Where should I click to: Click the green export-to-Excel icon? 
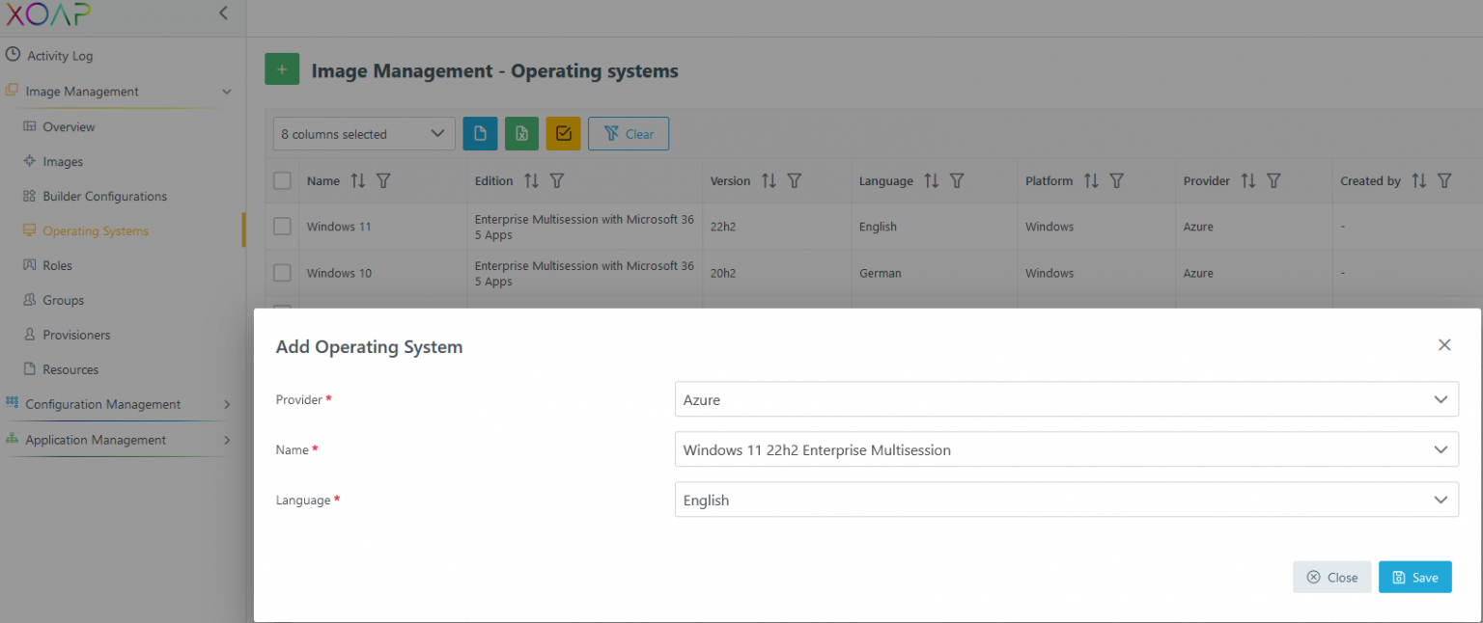coord(521,133)
